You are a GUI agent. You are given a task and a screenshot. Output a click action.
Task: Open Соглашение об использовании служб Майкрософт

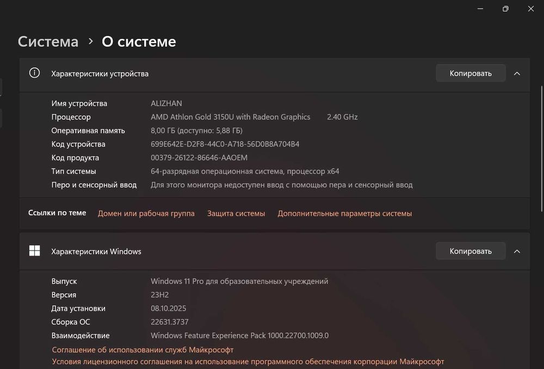(x=143, y=349)
